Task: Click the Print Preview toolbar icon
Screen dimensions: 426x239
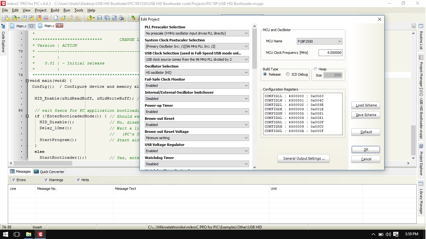Action: [x=114, y=18]
